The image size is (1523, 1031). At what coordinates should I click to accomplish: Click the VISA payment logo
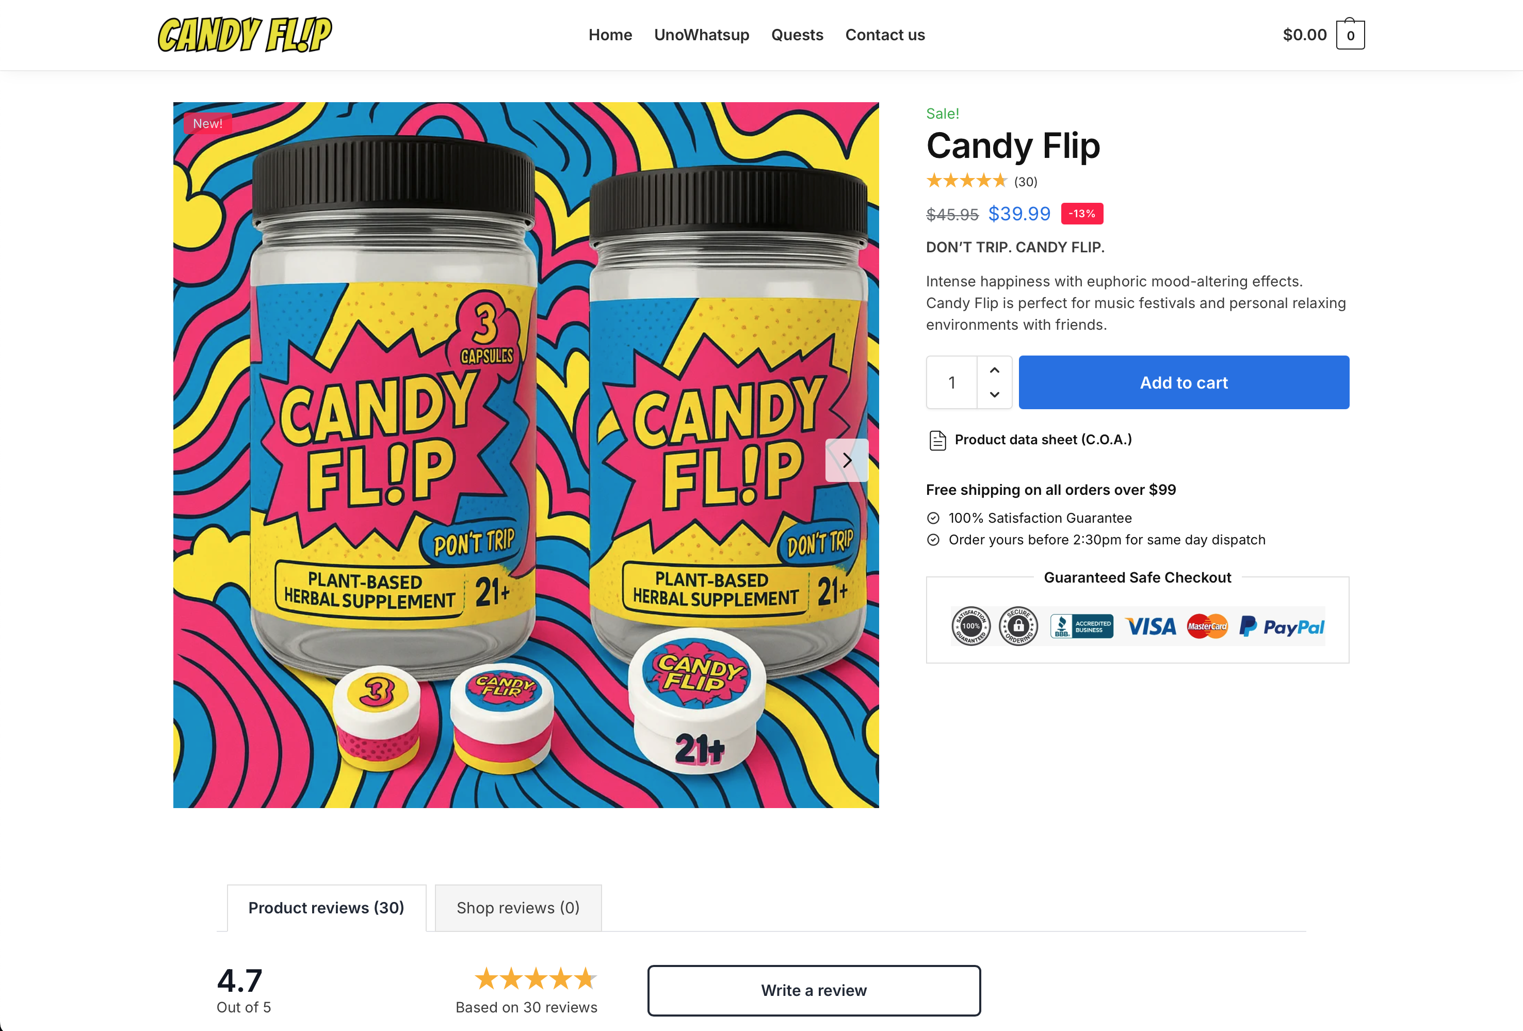click(1151, 627)
